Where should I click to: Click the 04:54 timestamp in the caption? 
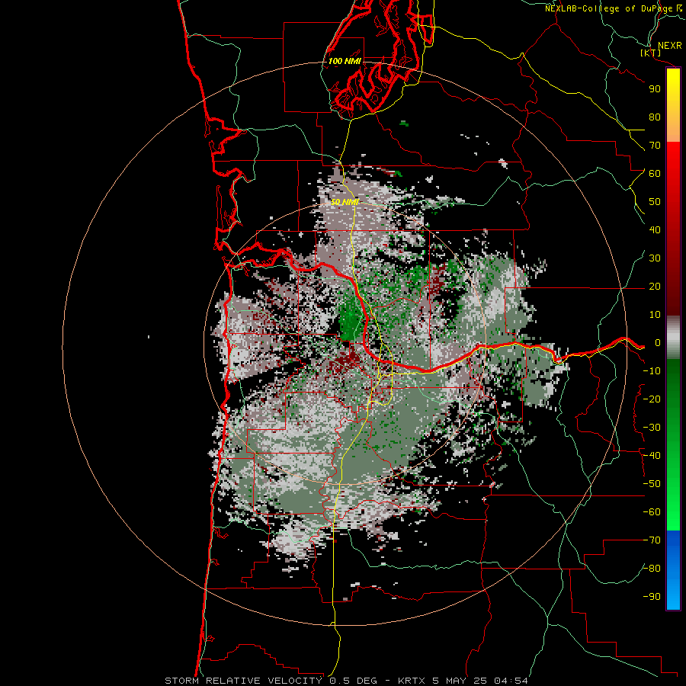(511, 681)
